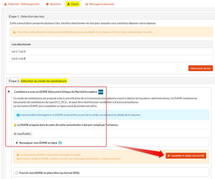Click the Lot 1 | Lot A row
Image resolution: width=215 pixels, height=179 pixels.
point(111,51)
